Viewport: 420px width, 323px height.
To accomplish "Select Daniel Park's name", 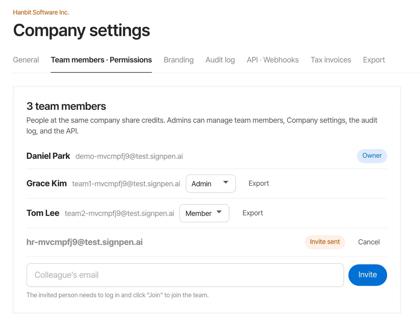I will coord(48,156).
